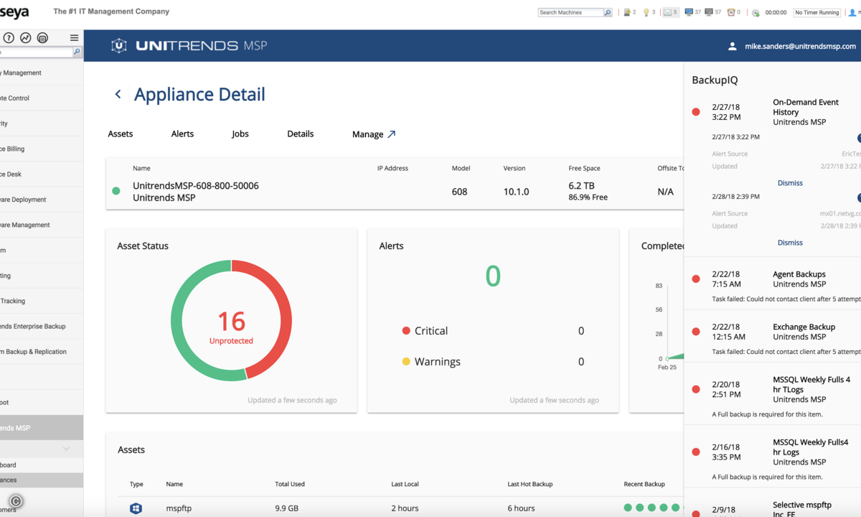Click the mspftp asset name
This screenshot has width=861, height=517.
coord(179,508)
